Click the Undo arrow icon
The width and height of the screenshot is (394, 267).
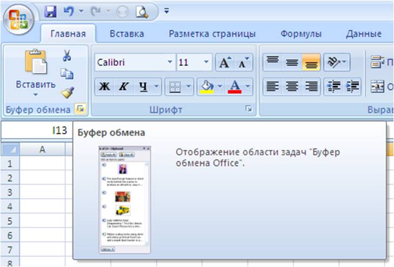click(68, 10)
